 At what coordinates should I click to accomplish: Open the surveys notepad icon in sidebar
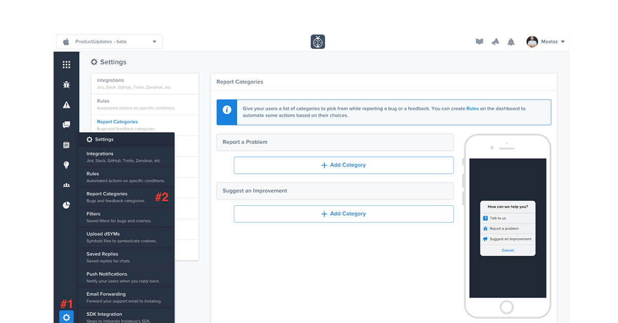(66, 145)
